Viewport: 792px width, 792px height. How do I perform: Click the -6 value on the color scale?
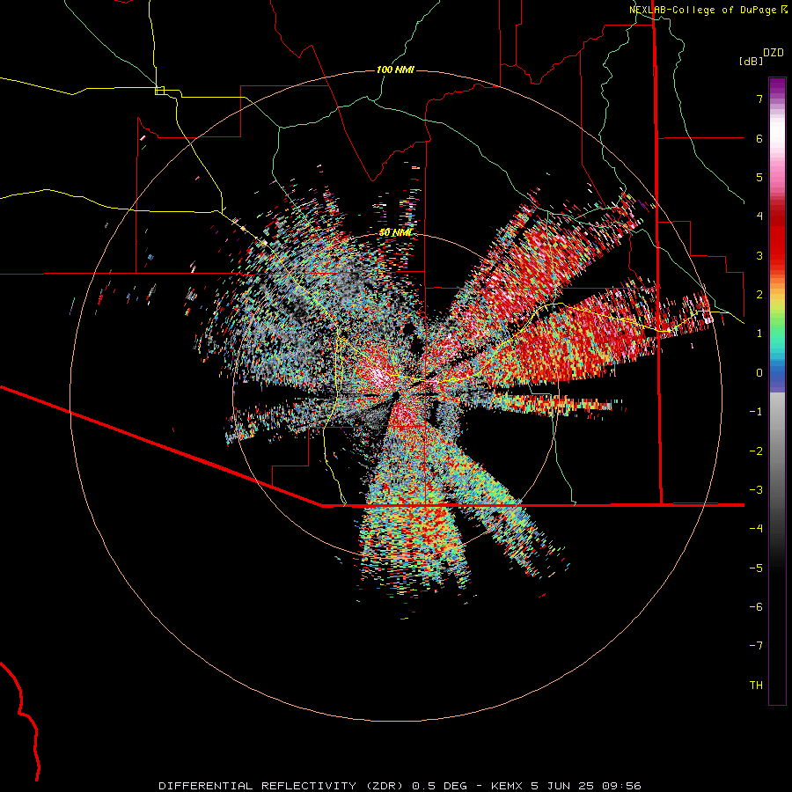tap(756, 607)
